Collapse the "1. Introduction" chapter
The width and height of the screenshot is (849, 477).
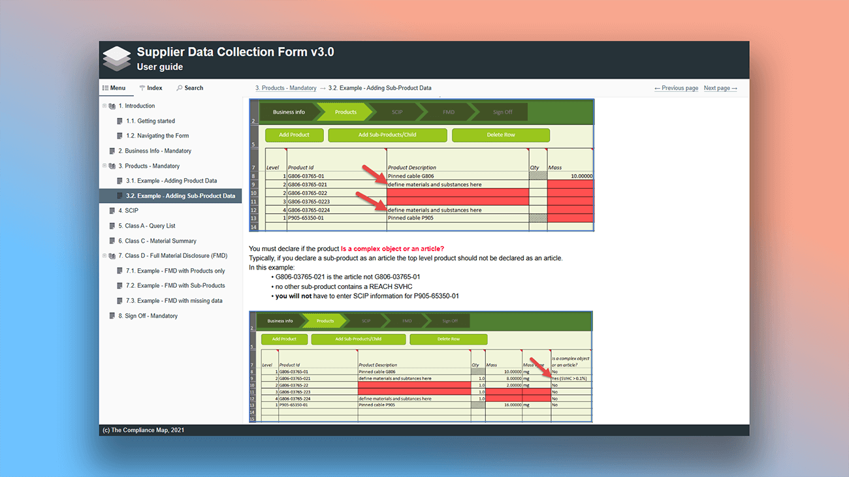point(104,105)
